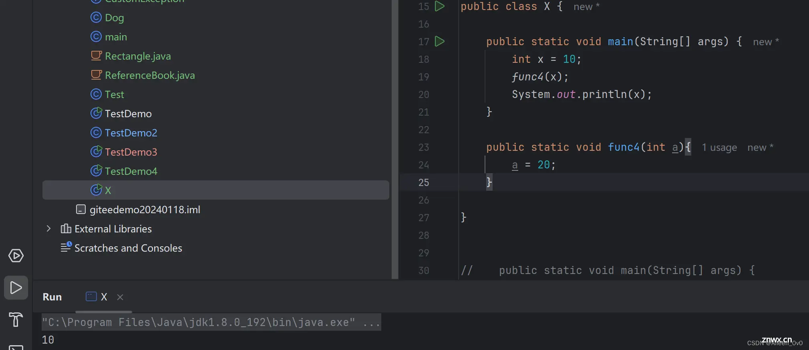The width and height of the screenshot is (809, 350).
Task: Close the X run tab
Action: [120, 297]
